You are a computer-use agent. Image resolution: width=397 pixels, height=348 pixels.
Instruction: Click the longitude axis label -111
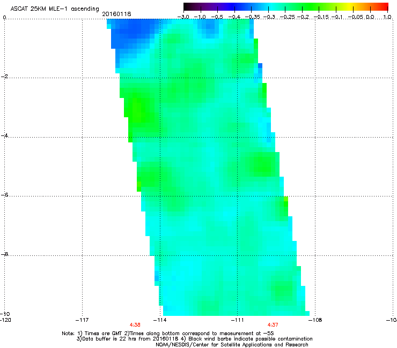pos(237,320)
